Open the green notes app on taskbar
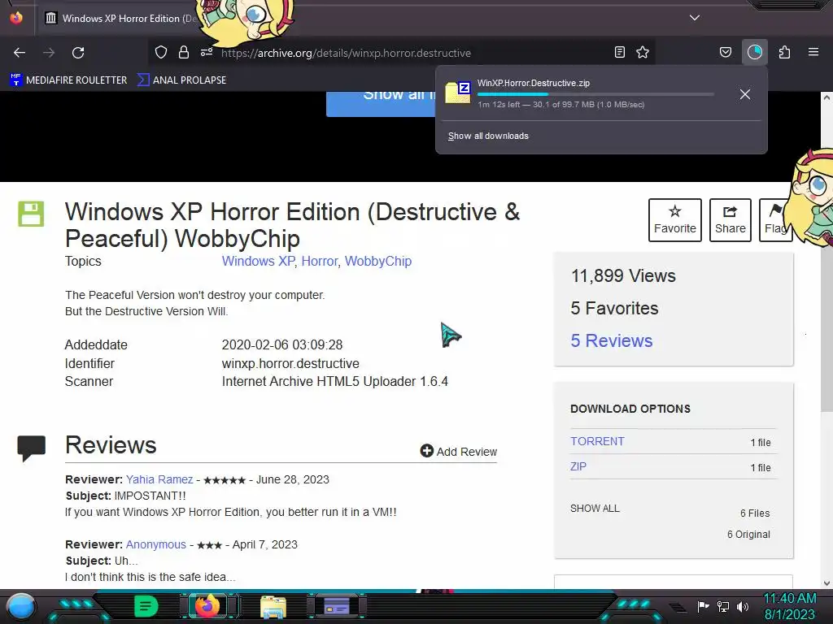 tap(146, 606)
